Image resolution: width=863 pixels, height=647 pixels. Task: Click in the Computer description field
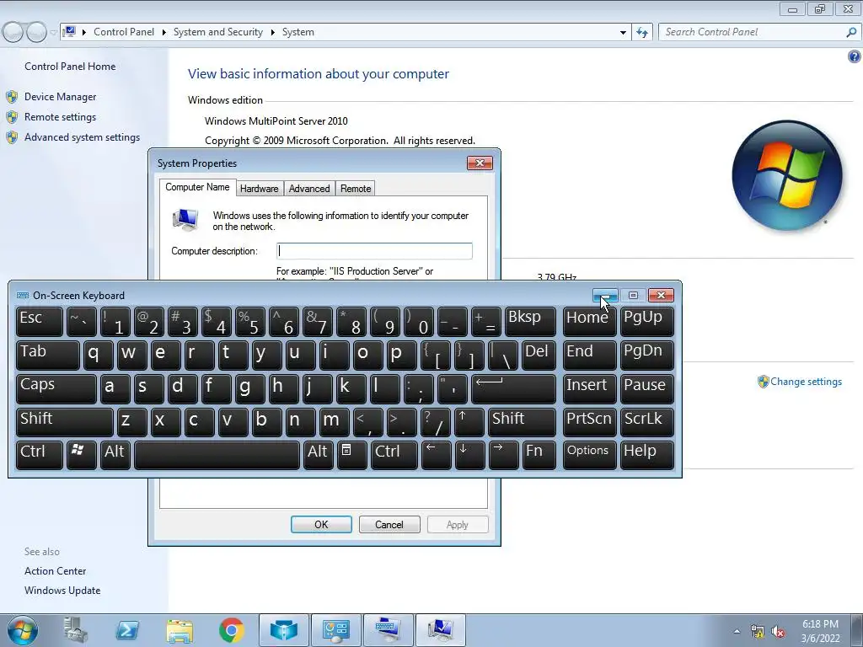(x=374, y=251)
